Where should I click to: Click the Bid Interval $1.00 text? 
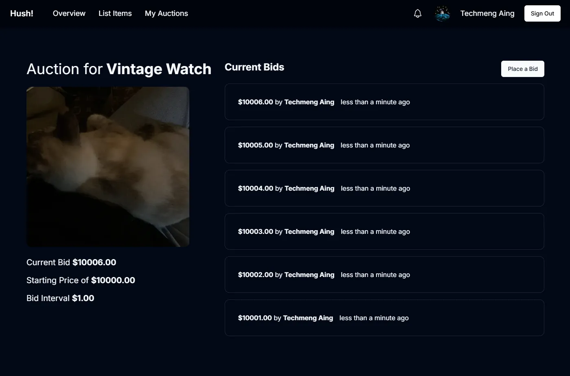[60, 298]
